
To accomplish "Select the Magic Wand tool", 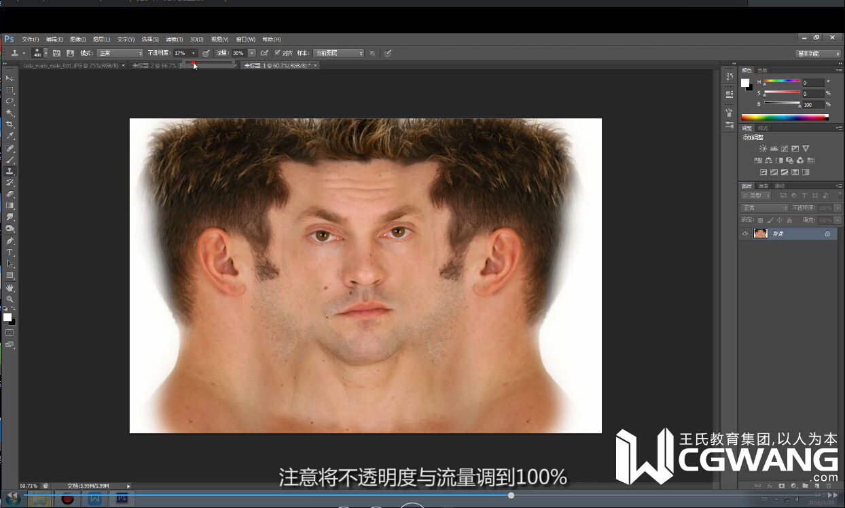I will pos(10,113).
